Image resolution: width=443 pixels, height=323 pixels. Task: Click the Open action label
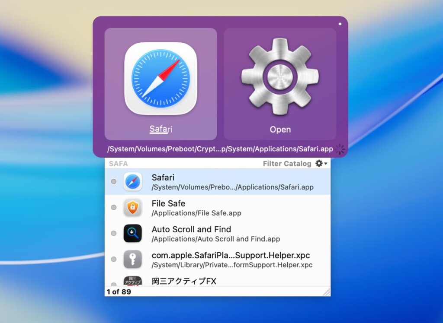point(280,130)
